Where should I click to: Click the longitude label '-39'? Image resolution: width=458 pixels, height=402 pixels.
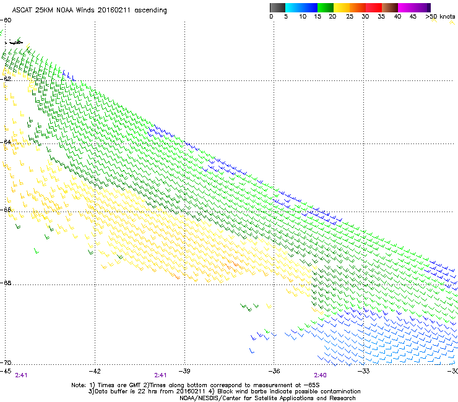pos(184,371)
